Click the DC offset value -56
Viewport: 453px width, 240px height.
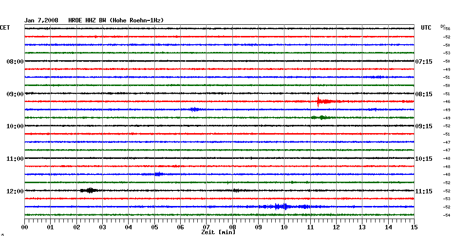point(447,29)
